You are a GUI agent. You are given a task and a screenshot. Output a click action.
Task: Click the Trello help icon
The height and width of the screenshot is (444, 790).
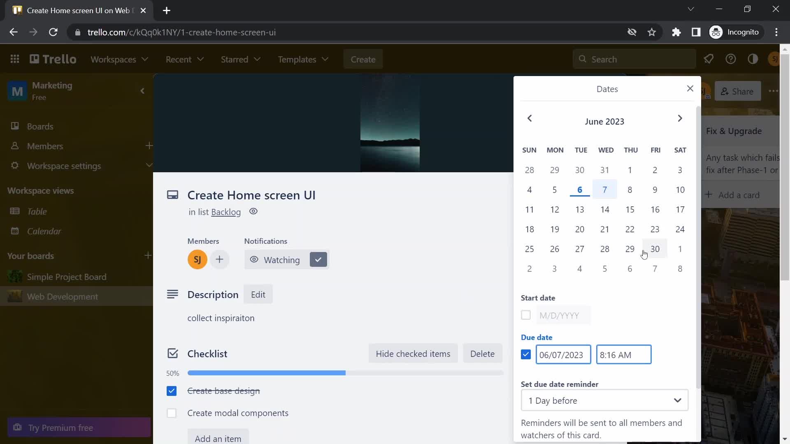(730, 58)
